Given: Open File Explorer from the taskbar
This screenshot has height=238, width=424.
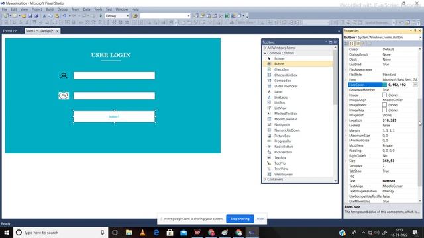Looking at the screenshot, I should [129, 232].
